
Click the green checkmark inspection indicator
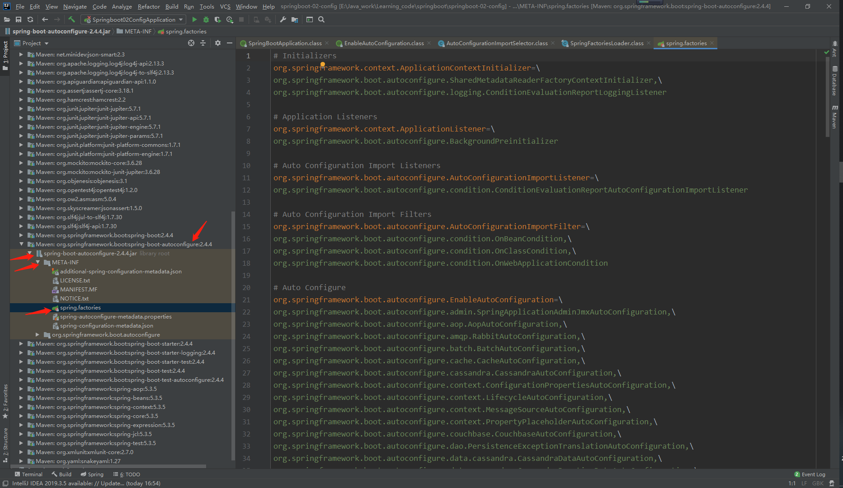pos(827,53)
